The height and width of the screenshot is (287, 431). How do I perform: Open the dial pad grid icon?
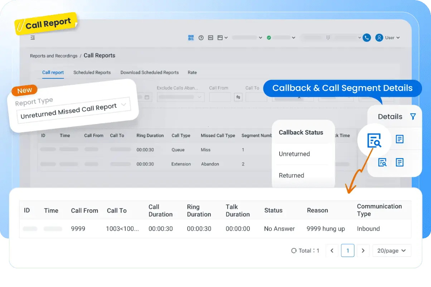pyautogui.click(x=327, y=38)
